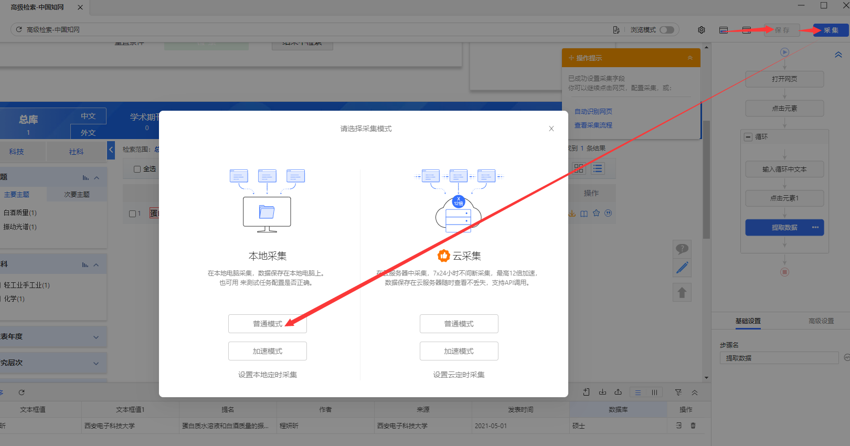Open 设置本地定时采集 link

[x=268, y=375]
